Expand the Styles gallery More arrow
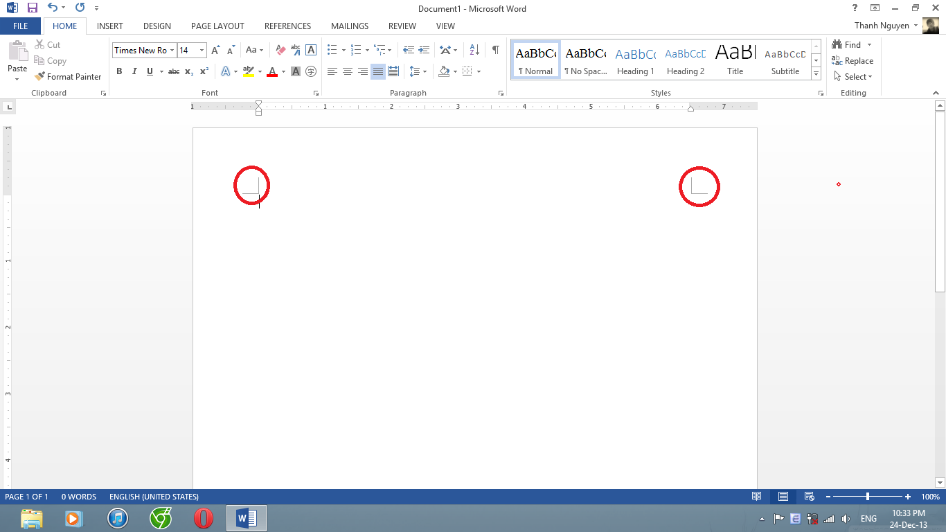This screenshot has width=946, height=532. pos(816,74)
